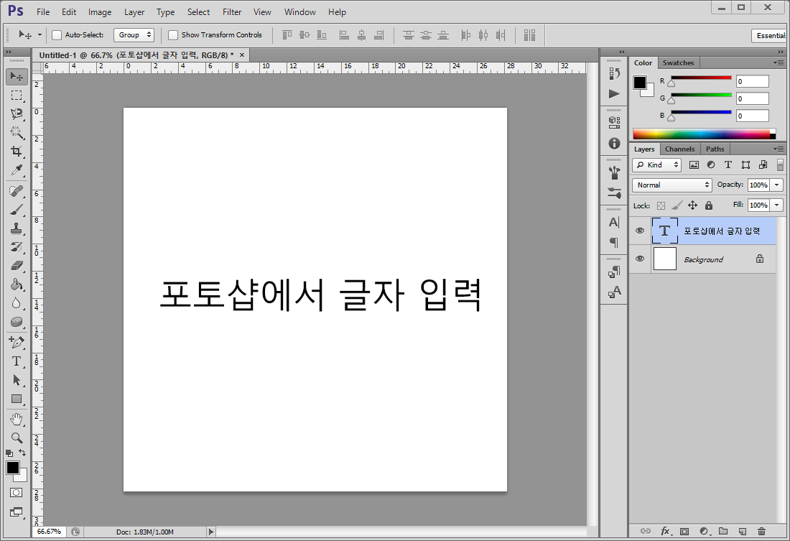Open the Fill slider dropdown arrow
This screenshot has height=541, width=790.
coord(777,205)
